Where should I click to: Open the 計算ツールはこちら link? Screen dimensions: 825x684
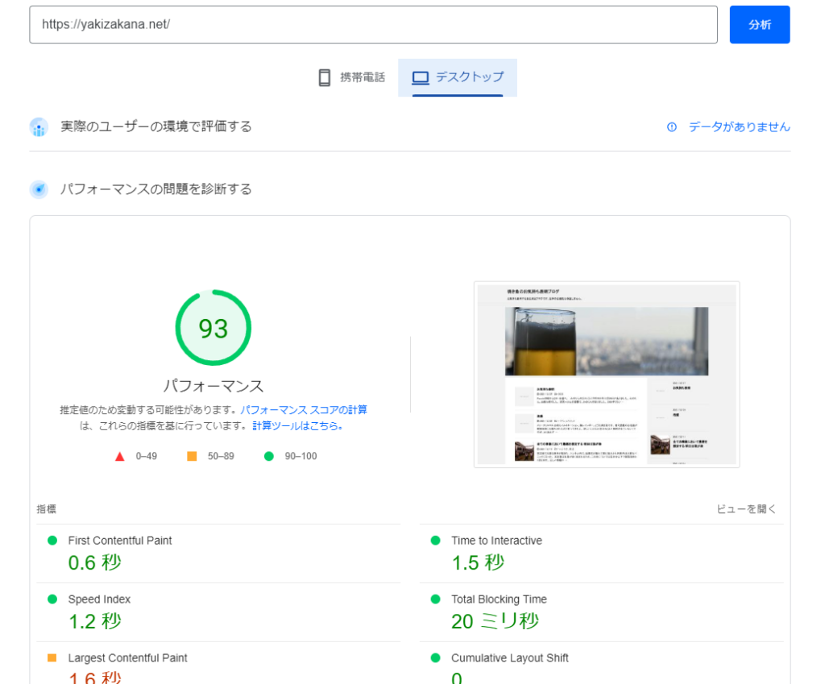297,426
